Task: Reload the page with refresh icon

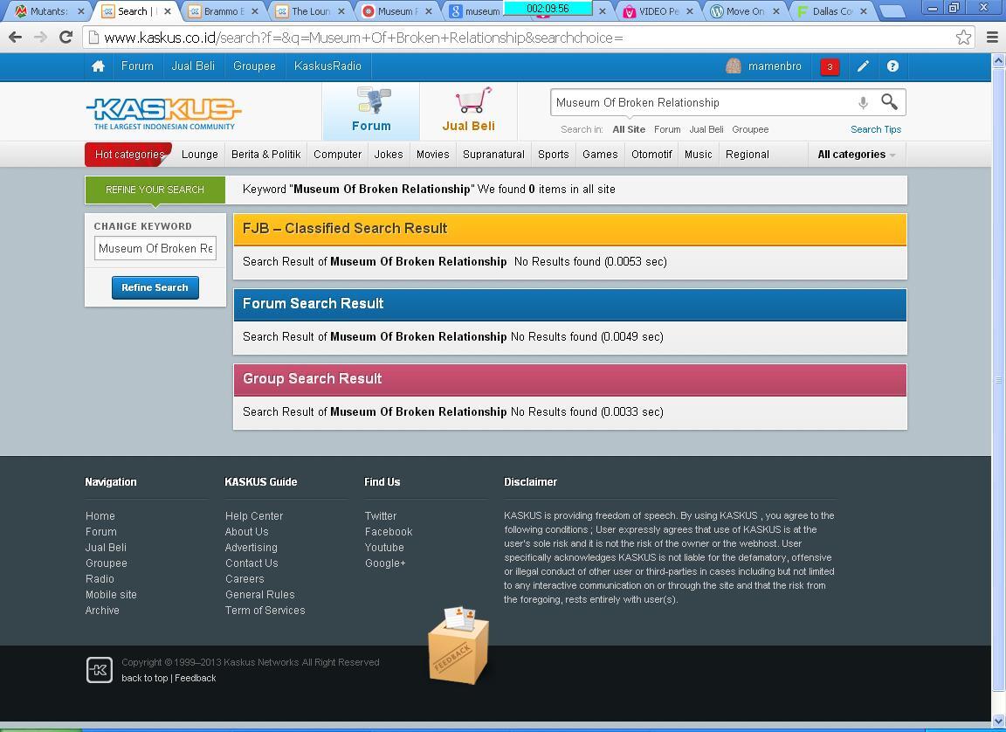Action: [65, 38]
